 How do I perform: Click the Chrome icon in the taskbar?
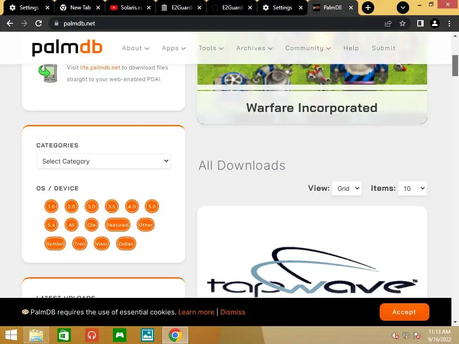tap(175, 335)
